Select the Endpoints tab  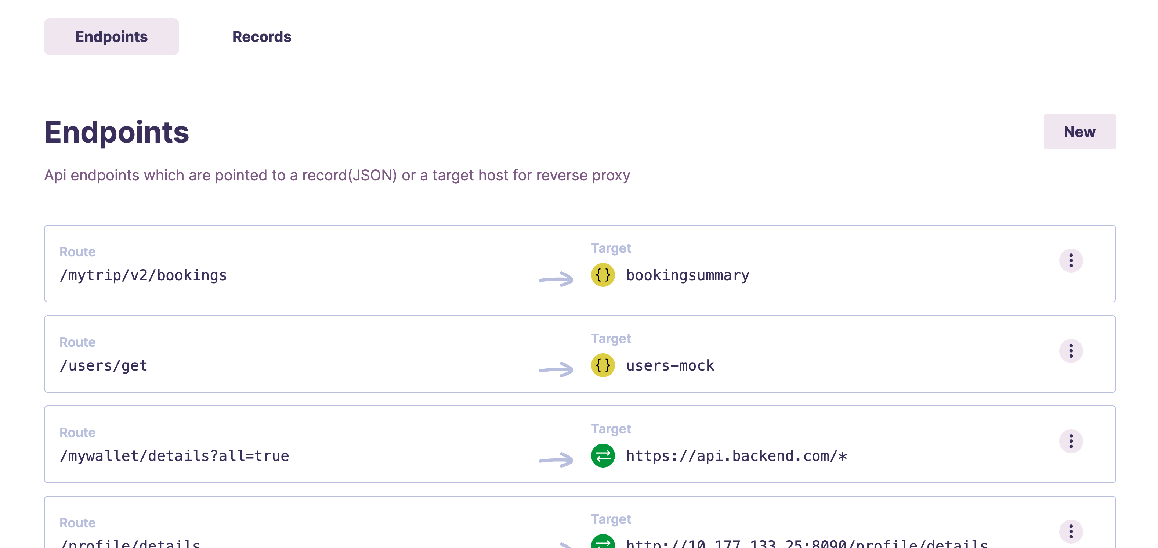pyautogui.click(x=112, y=37)
